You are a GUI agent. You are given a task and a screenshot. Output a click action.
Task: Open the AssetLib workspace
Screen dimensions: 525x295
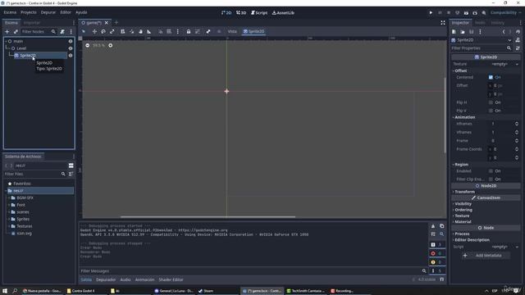[283, 13]
